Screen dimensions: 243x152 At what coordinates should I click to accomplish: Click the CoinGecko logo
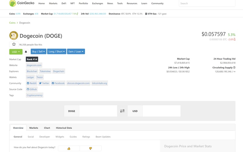click(x=22, y=3)
